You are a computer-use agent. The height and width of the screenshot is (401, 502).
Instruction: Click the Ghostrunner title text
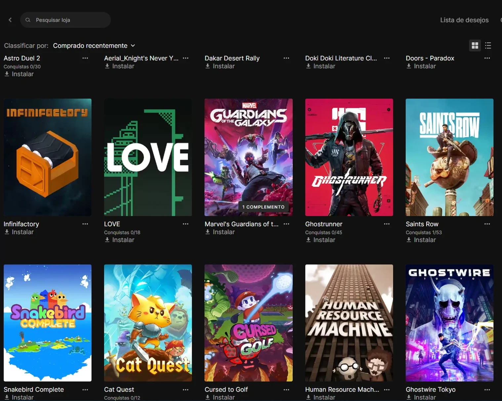click(324, 224)
